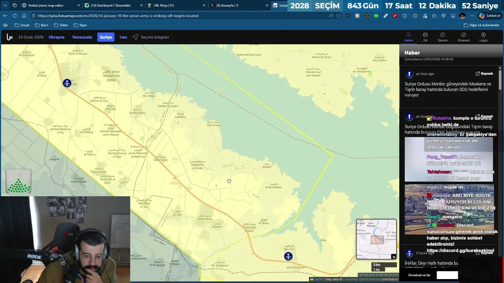Click the site info lock icon in address bar
This screenshot has height=283, width=504.
coord(34,16)
